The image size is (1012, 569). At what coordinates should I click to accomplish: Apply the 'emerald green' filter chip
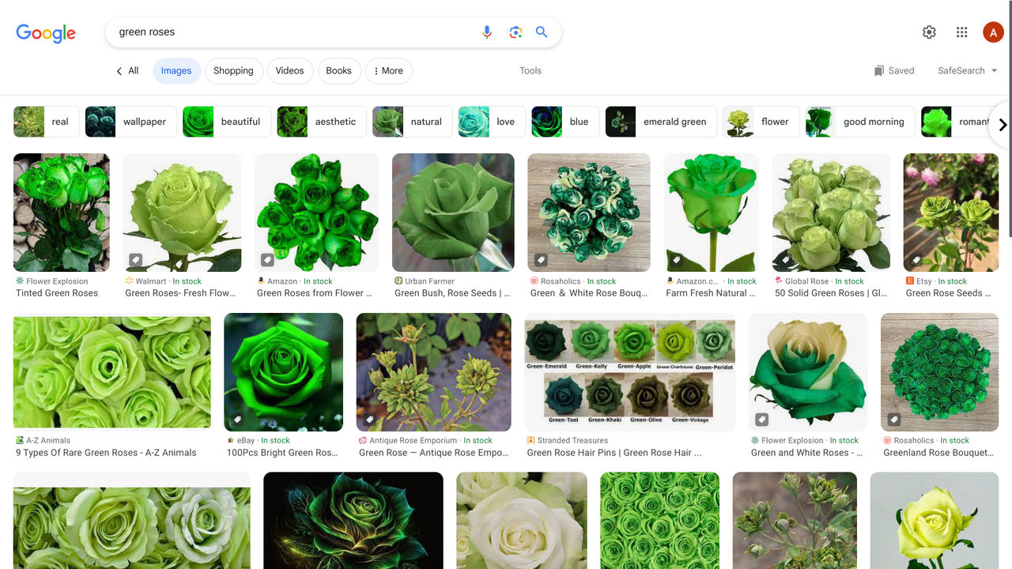pos(660,122)
